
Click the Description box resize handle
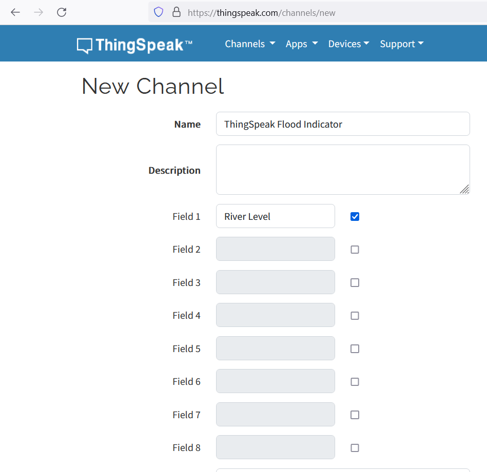tap(464, 189)
